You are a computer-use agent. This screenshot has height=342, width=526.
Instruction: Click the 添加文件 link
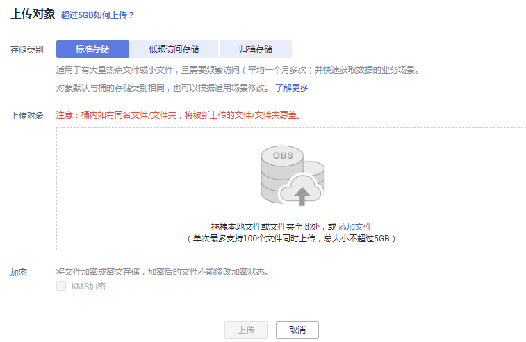[355, 227]
